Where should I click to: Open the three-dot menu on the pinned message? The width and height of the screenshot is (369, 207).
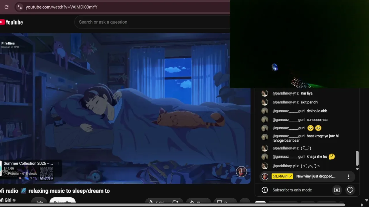pos(349,177)
